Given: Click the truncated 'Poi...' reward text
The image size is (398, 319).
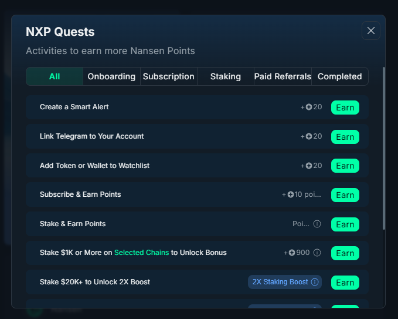Looking at the screenshot, I should (301, 224).
